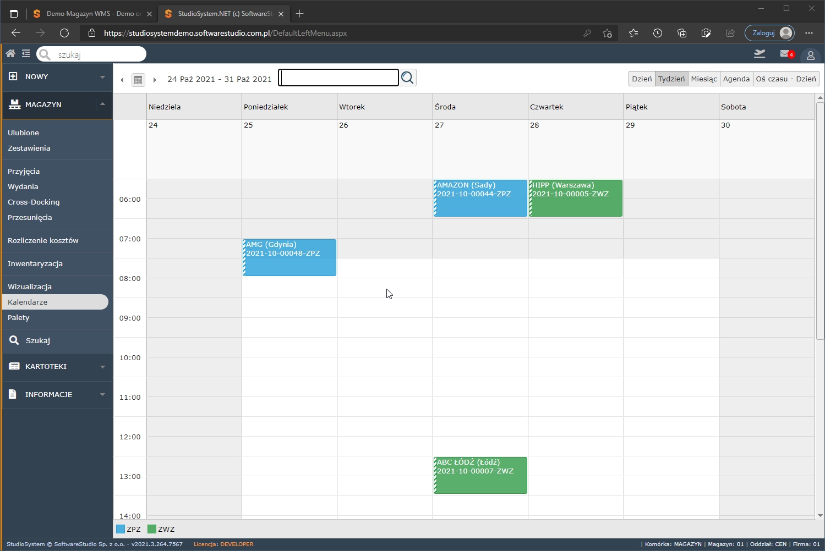Expand the KARTOTEKI menu arrow
The height and width of the screenshot is (551, 825).
tap(102, 367)
